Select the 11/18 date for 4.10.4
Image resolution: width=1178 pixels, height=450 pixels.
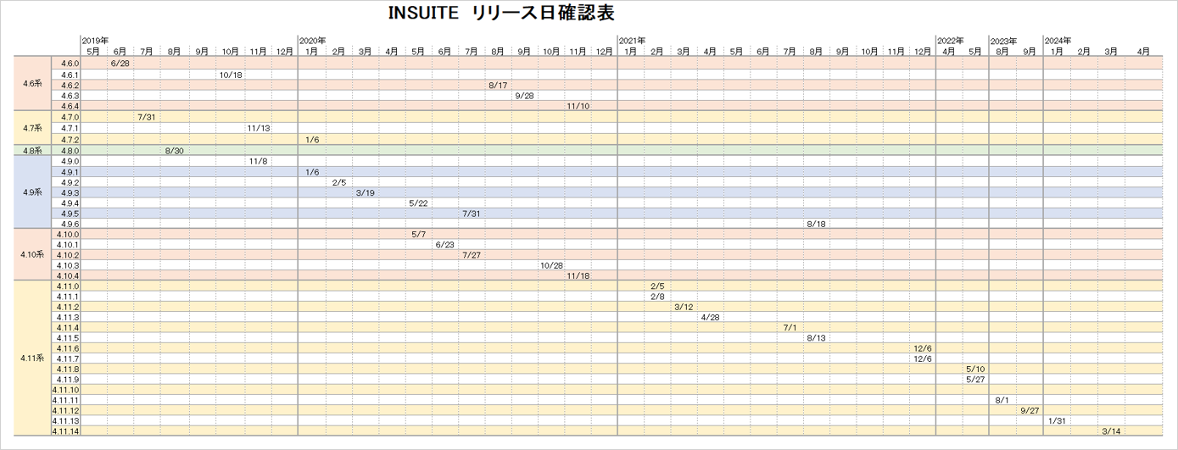(578, 275)
